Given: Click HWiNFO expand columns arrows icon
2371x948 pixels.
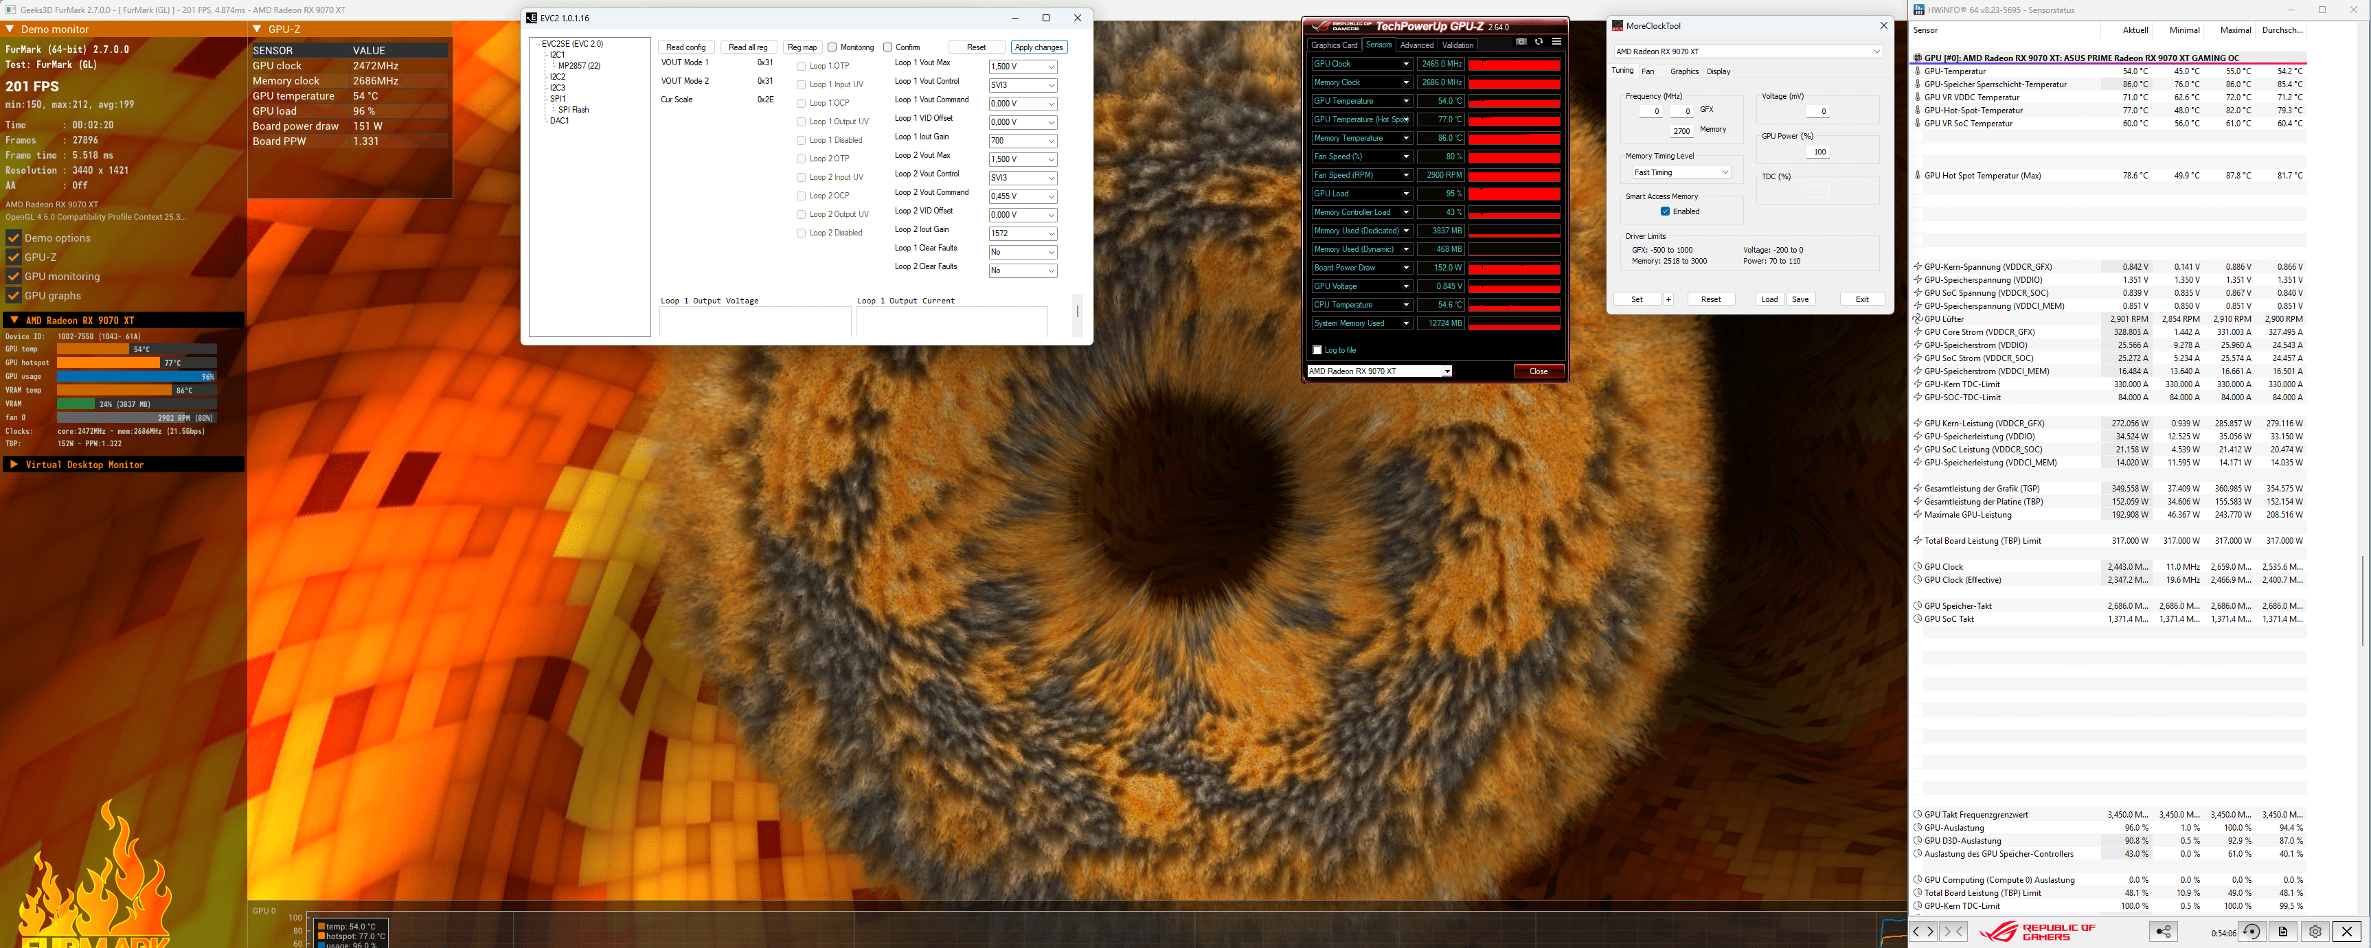Looking at the screenshot, I should click(1924, 932).
